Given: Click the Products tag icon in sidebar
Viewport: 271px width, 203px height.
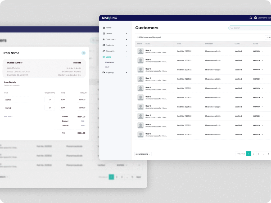Looking at the screenshot, I should 104,45.
